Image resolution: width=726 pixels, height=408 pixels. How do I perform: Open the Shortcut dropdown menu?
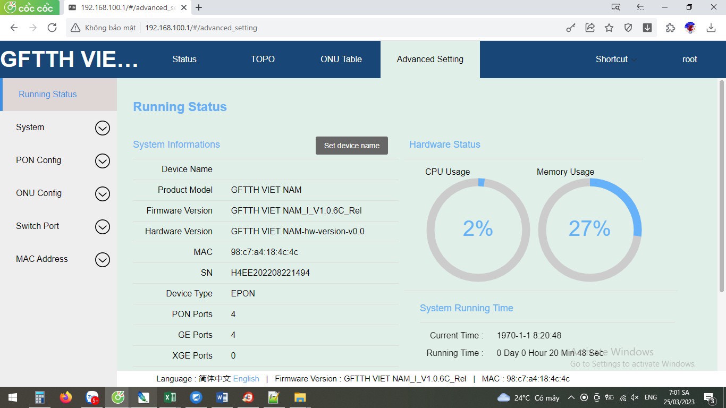615,59
